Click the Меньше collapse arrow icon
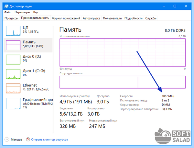194x148 pixels. [7, 140]
